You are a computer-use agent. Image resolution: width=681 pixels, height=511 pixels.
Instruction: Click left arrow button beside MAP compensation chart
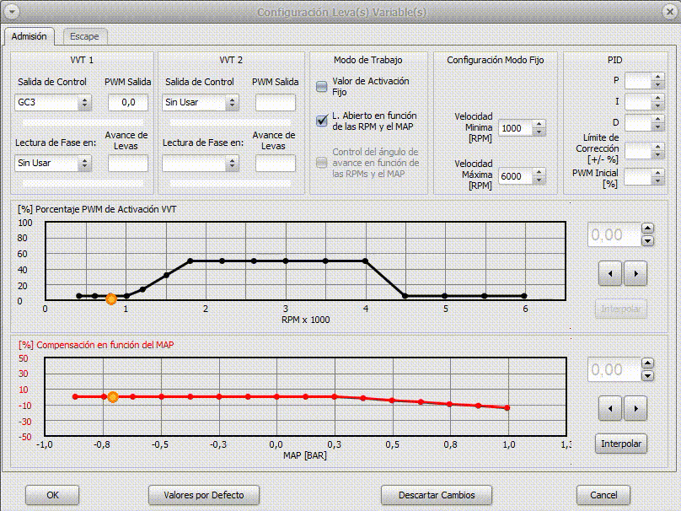609,408
